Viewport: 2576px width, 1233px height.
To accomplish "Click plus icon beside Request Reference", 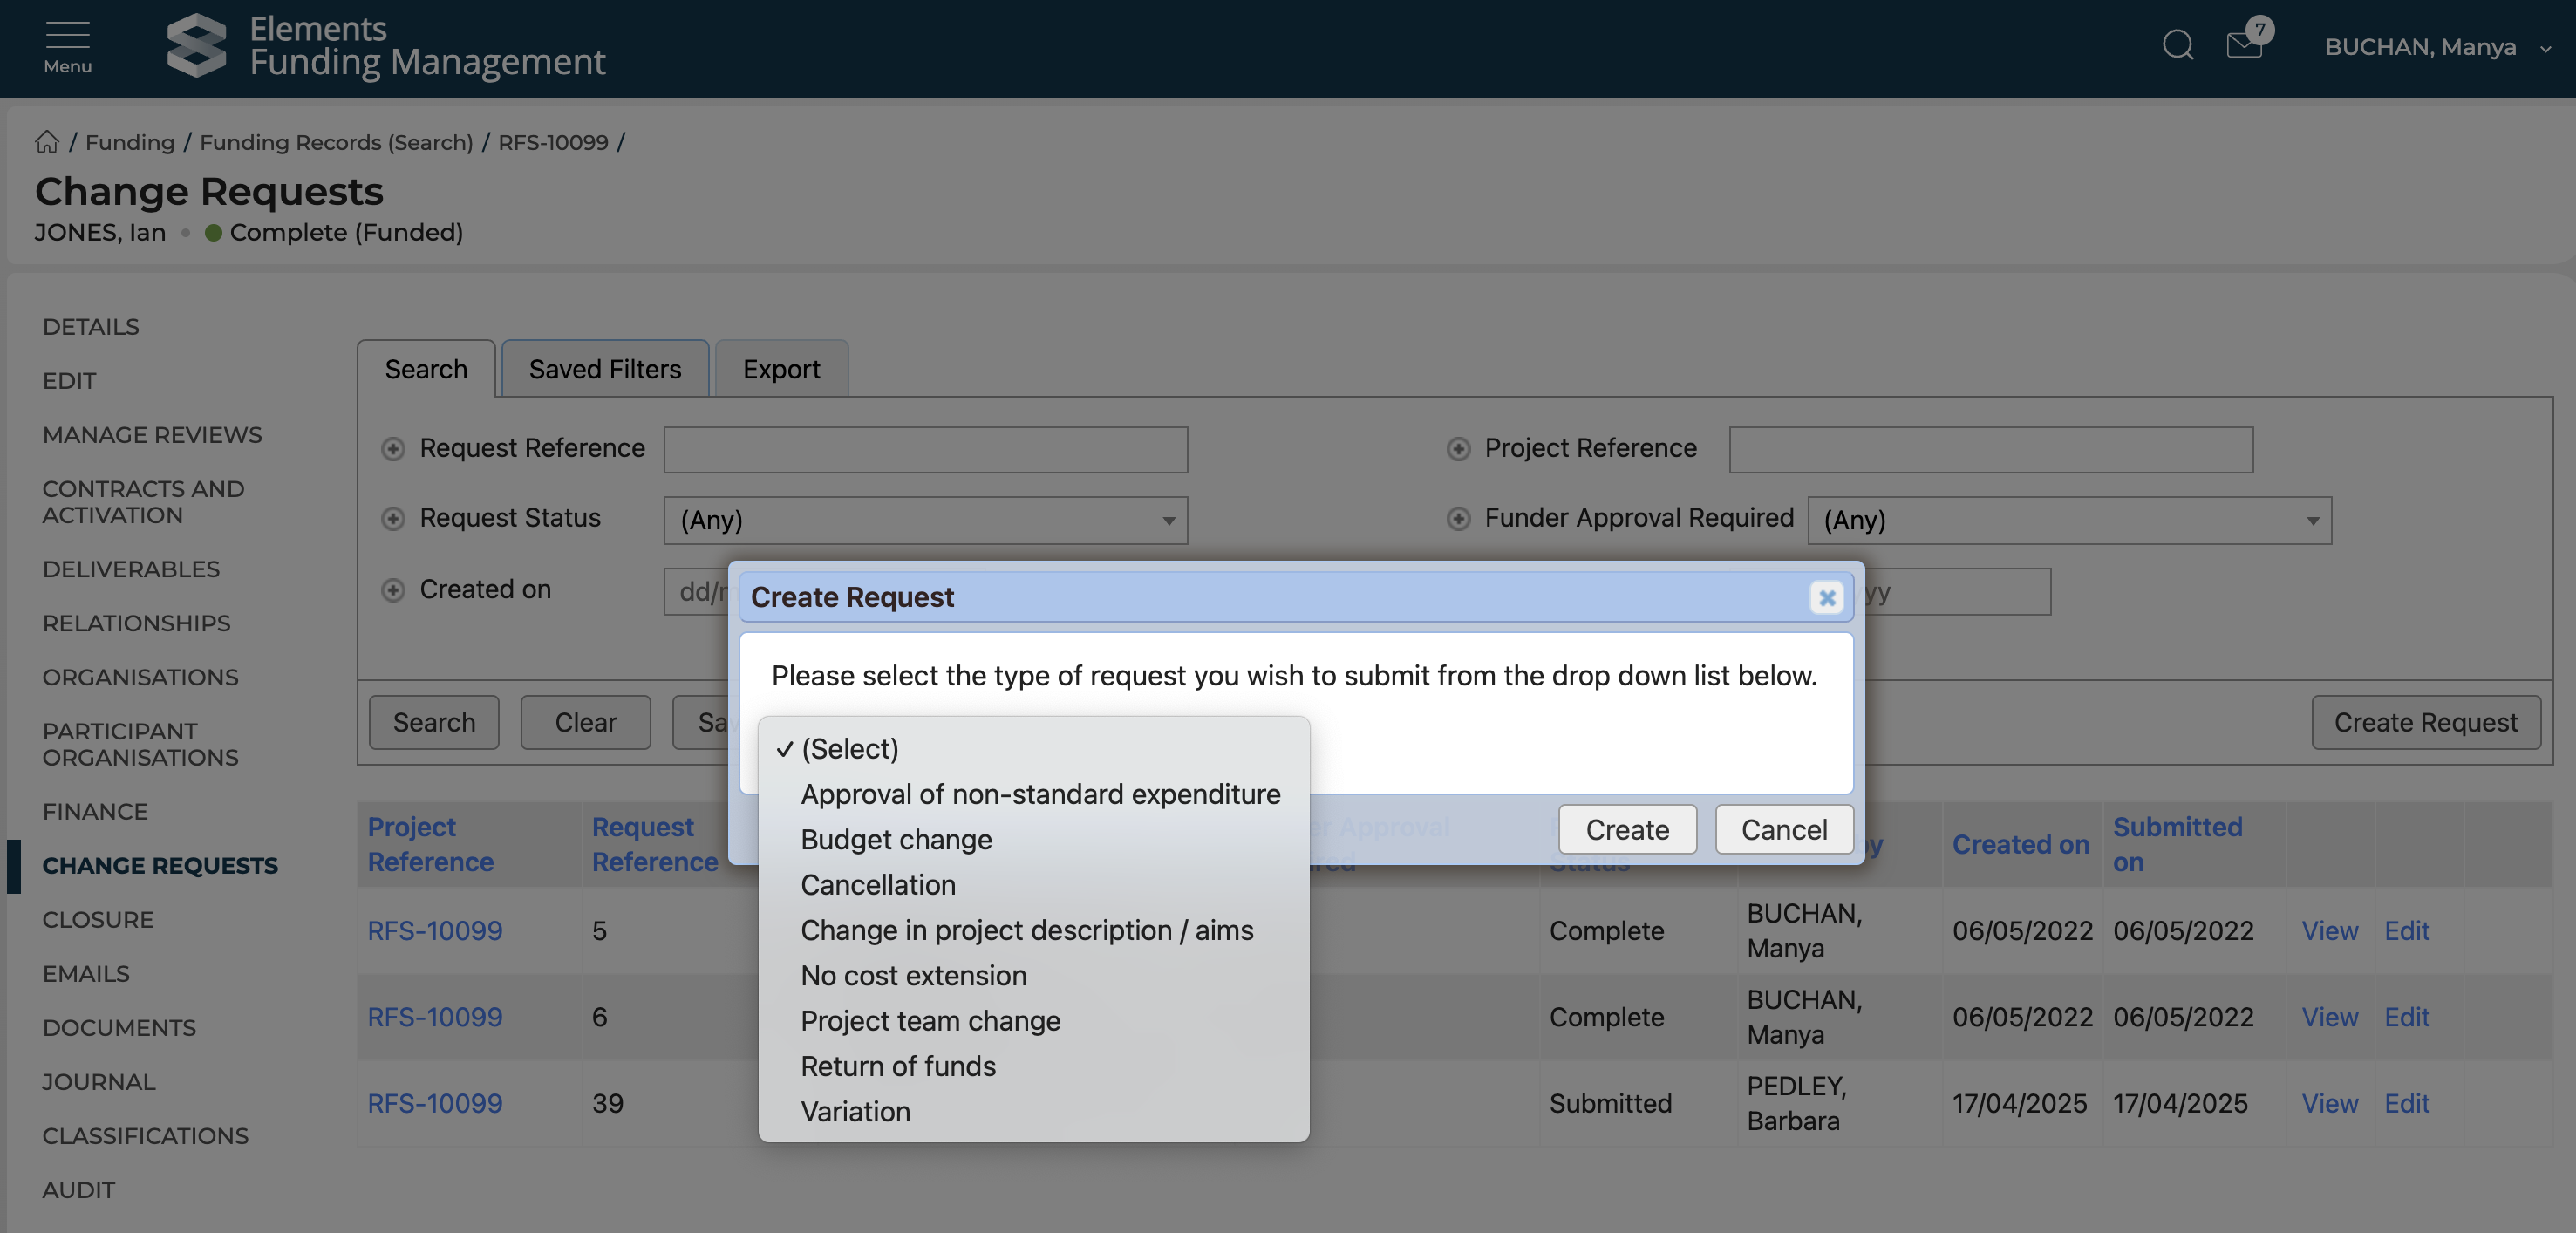I will tap(393, 449).
